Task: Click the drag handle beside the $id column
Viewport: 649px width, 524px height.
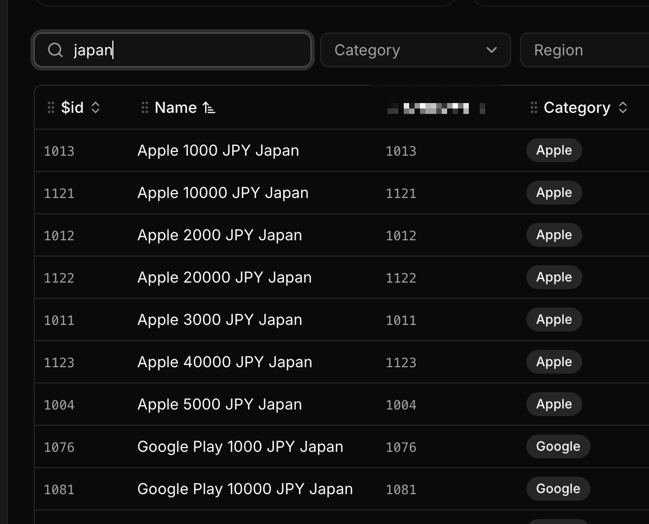Action: 50,107
